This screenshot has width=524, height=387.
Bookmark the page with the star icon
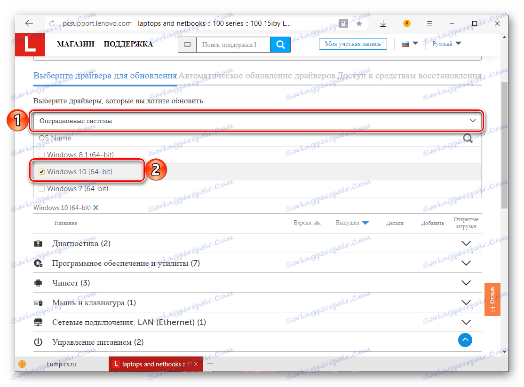(x=359, y=23)
